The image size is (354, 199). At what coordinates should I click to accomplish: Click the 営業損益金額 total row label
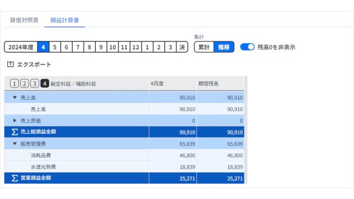pos(36,178)
